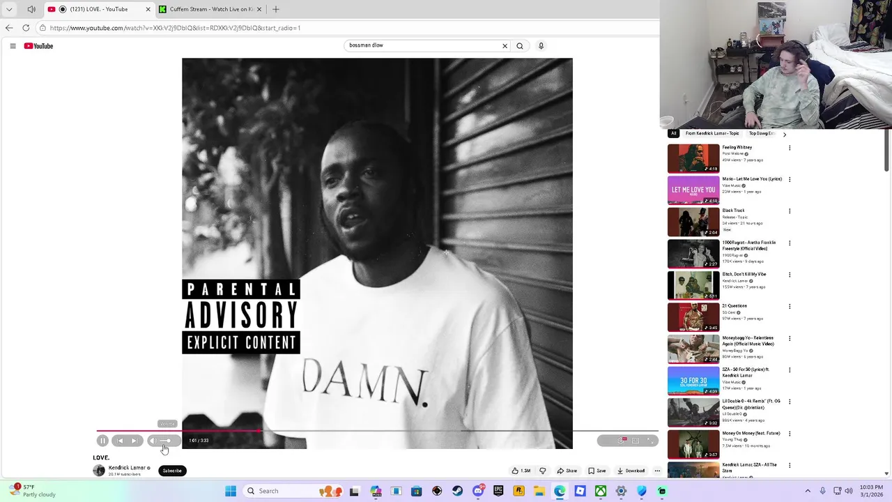Open Rockstar Games launcher from taskbar
The width and height of the screenshot is (892, 502).
pyautogui.click(x=518, y=491)
